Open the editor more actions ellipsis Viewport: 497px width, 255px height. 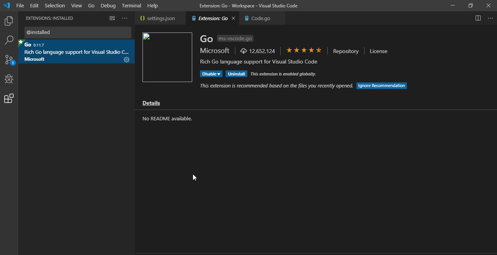pyautogui.click(x=490, y=18)
